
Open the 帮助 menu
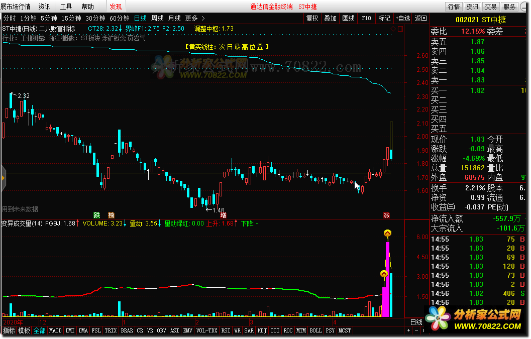pyautogui.click(x=88, y=7)
